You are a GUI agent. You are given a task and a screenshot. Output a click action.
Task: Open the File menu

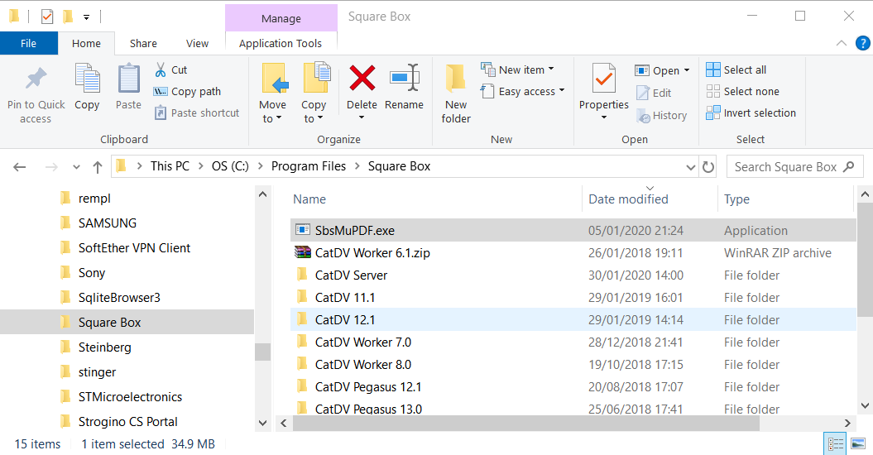pyautogui.click(x=28, y=43)
